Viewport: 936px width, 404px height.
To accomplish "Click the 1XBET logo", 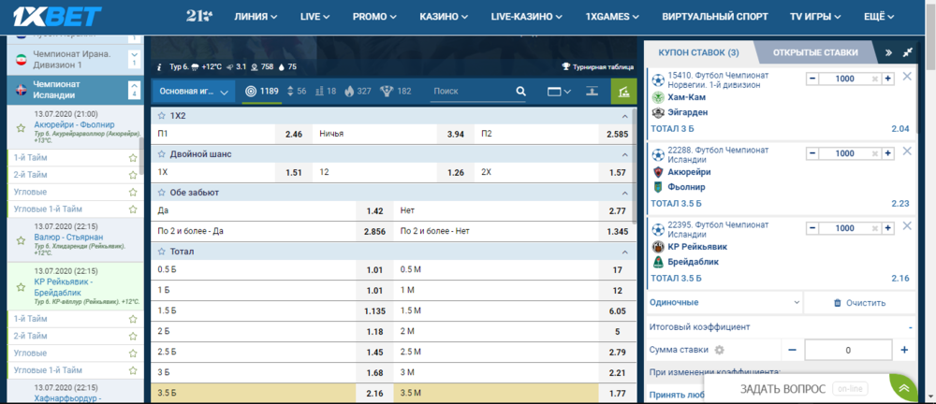I will (x=57, y=17).
